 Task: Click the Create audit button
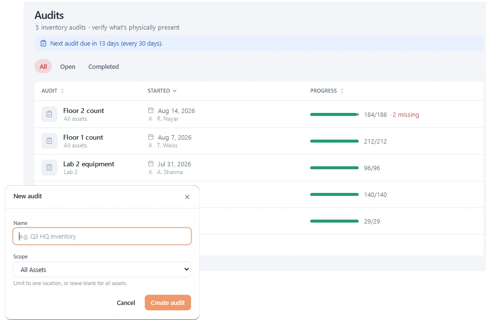[x=168, y=303]
